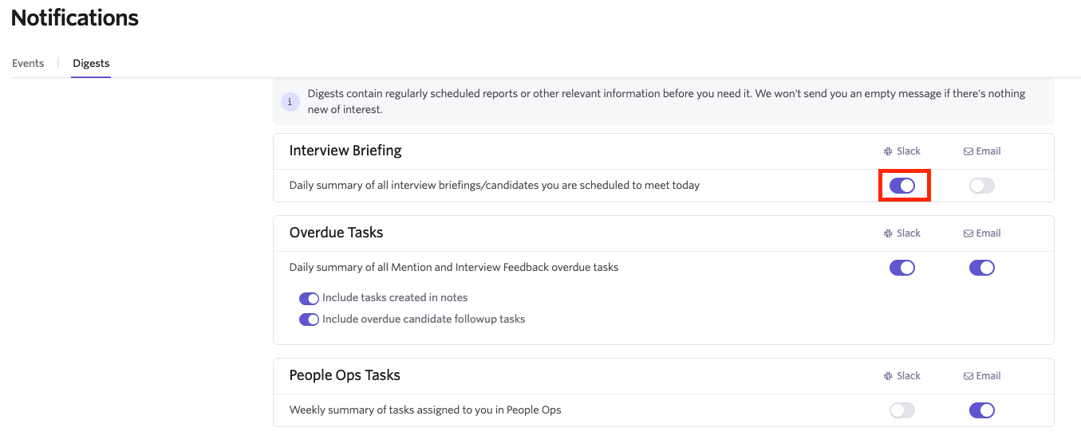Click the People Ops Tasks section title

point(345,375)
